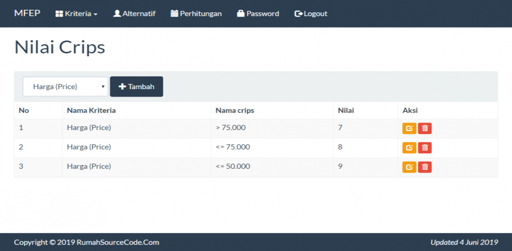
Task: Log out using the Logout link
Action: pos(311,14)
